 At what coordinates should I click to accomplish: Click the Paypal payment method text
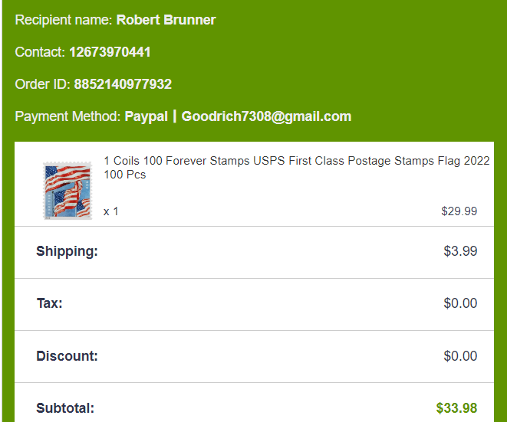[146, 116]
